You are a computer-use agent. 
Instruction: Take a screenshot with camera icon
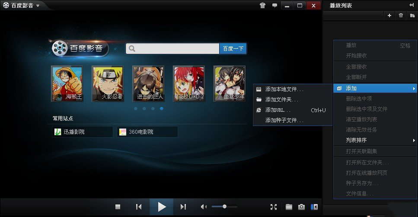pyautogui.click(x=302, y=207)
